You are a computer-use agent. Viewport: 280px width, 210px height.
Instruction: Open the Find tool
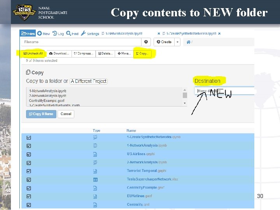pos(72,33)
